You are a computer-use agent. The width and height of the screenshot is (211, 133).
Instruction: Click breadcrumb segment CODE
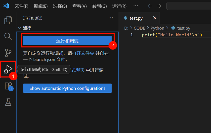click(x=139, y=28)
